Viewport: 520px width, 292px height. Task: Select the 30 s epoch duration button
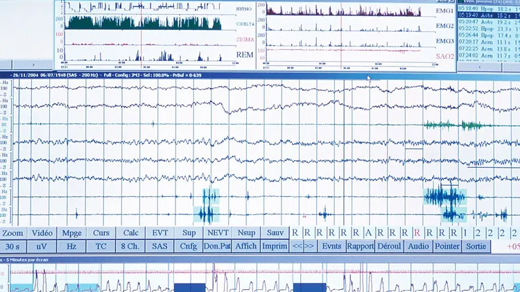point(12,246)
